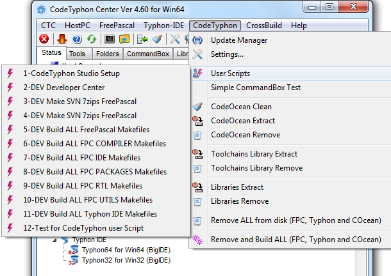
Task: Click the Remove ALL from disk bin icon
Action: click(x=197, y=221)
